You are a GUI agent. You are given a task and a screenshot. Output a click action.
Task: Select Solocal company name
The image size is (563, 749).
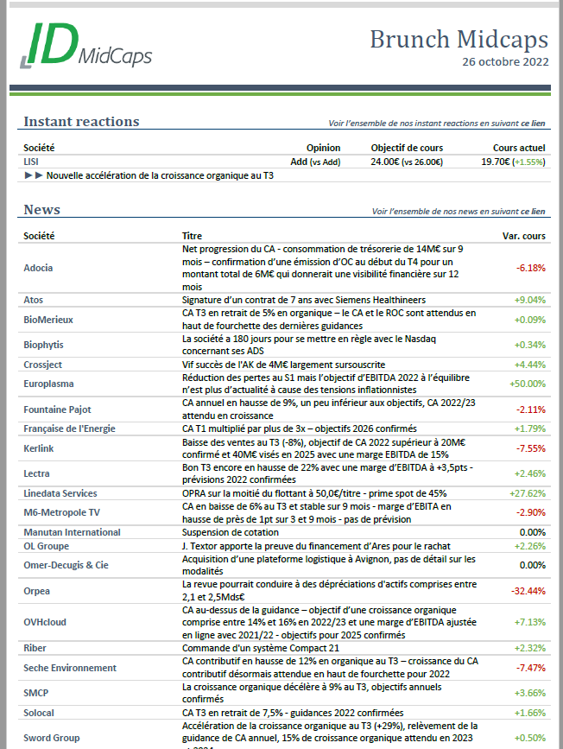pyautogui.click(x=39, y=714)
